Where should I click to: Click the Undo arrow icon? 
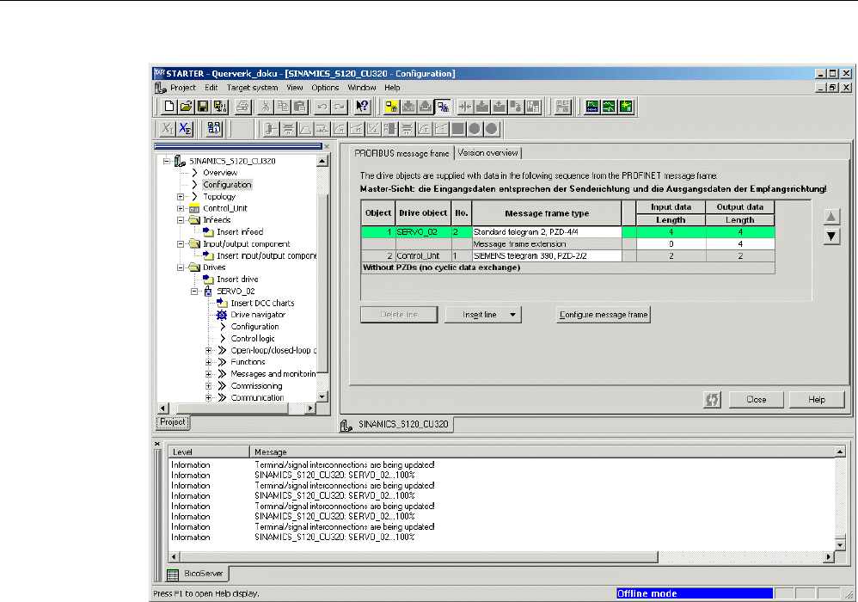(322, 107)
